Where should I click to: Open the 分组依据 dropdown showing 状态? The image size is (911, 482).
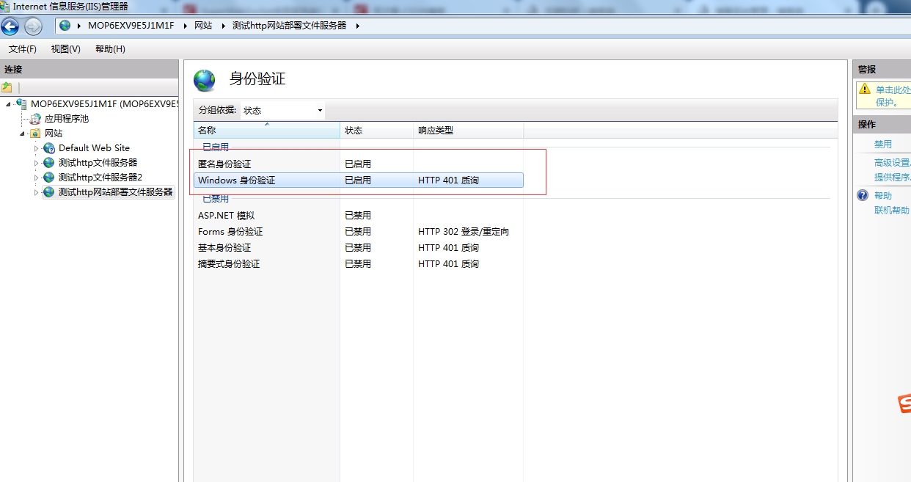coord(283,111)
